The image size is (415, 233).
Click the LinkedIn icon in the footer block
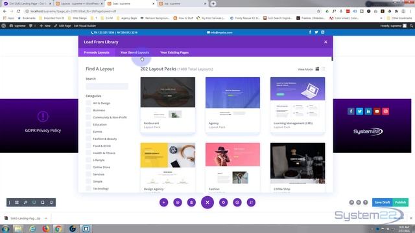coord(368,111)
